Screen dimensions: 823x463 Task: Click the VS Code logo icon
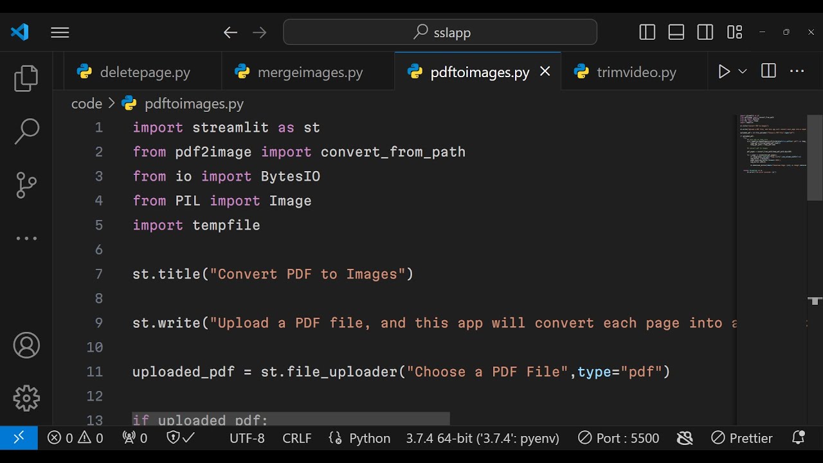point(20,32)
